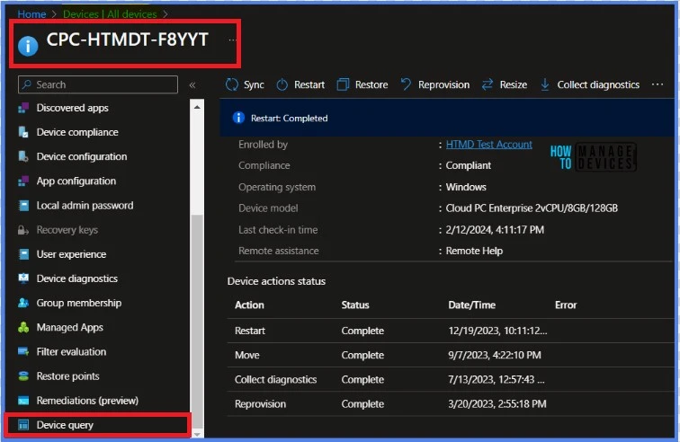The width and height of the screenshot is (680, 442).
Task: Click the Compliant status value
Action: 469,165
